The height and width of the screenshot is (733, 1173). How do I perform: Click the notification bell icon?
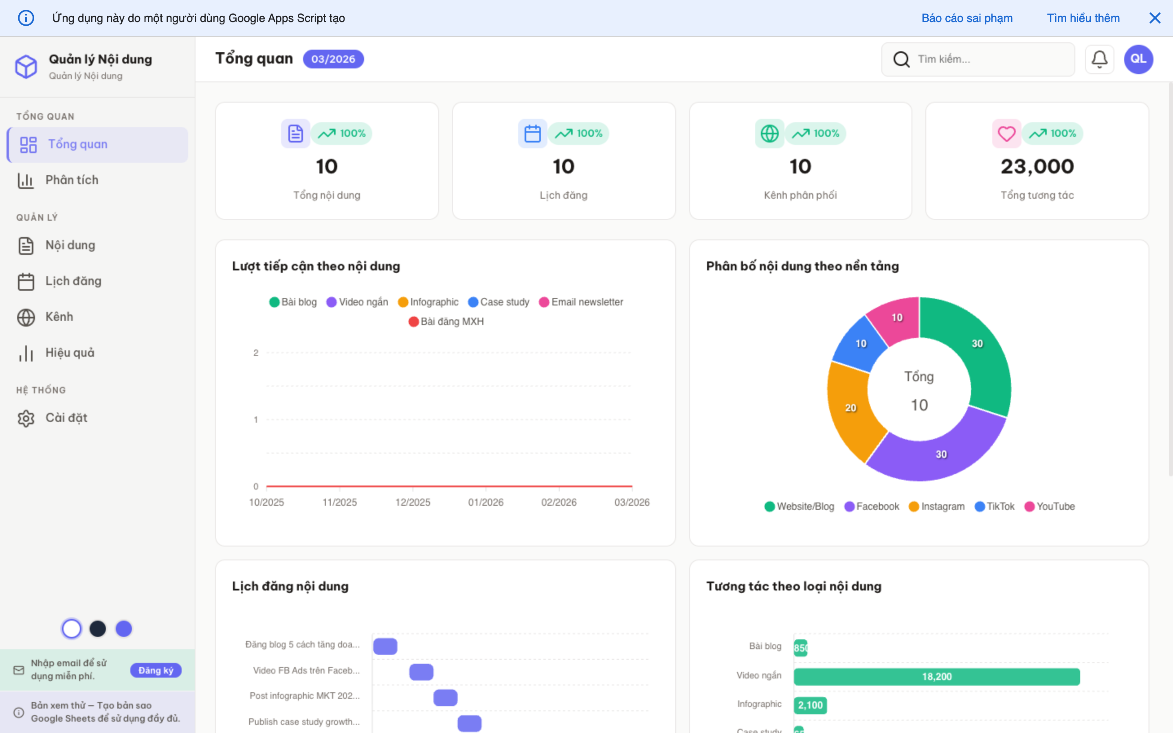pos(1099,59)
